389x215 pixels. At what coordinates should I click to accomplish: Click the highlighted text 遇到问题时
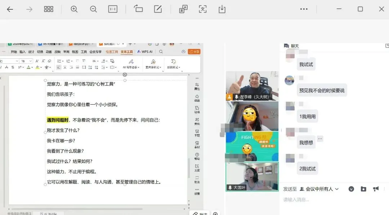click(58, 120)
